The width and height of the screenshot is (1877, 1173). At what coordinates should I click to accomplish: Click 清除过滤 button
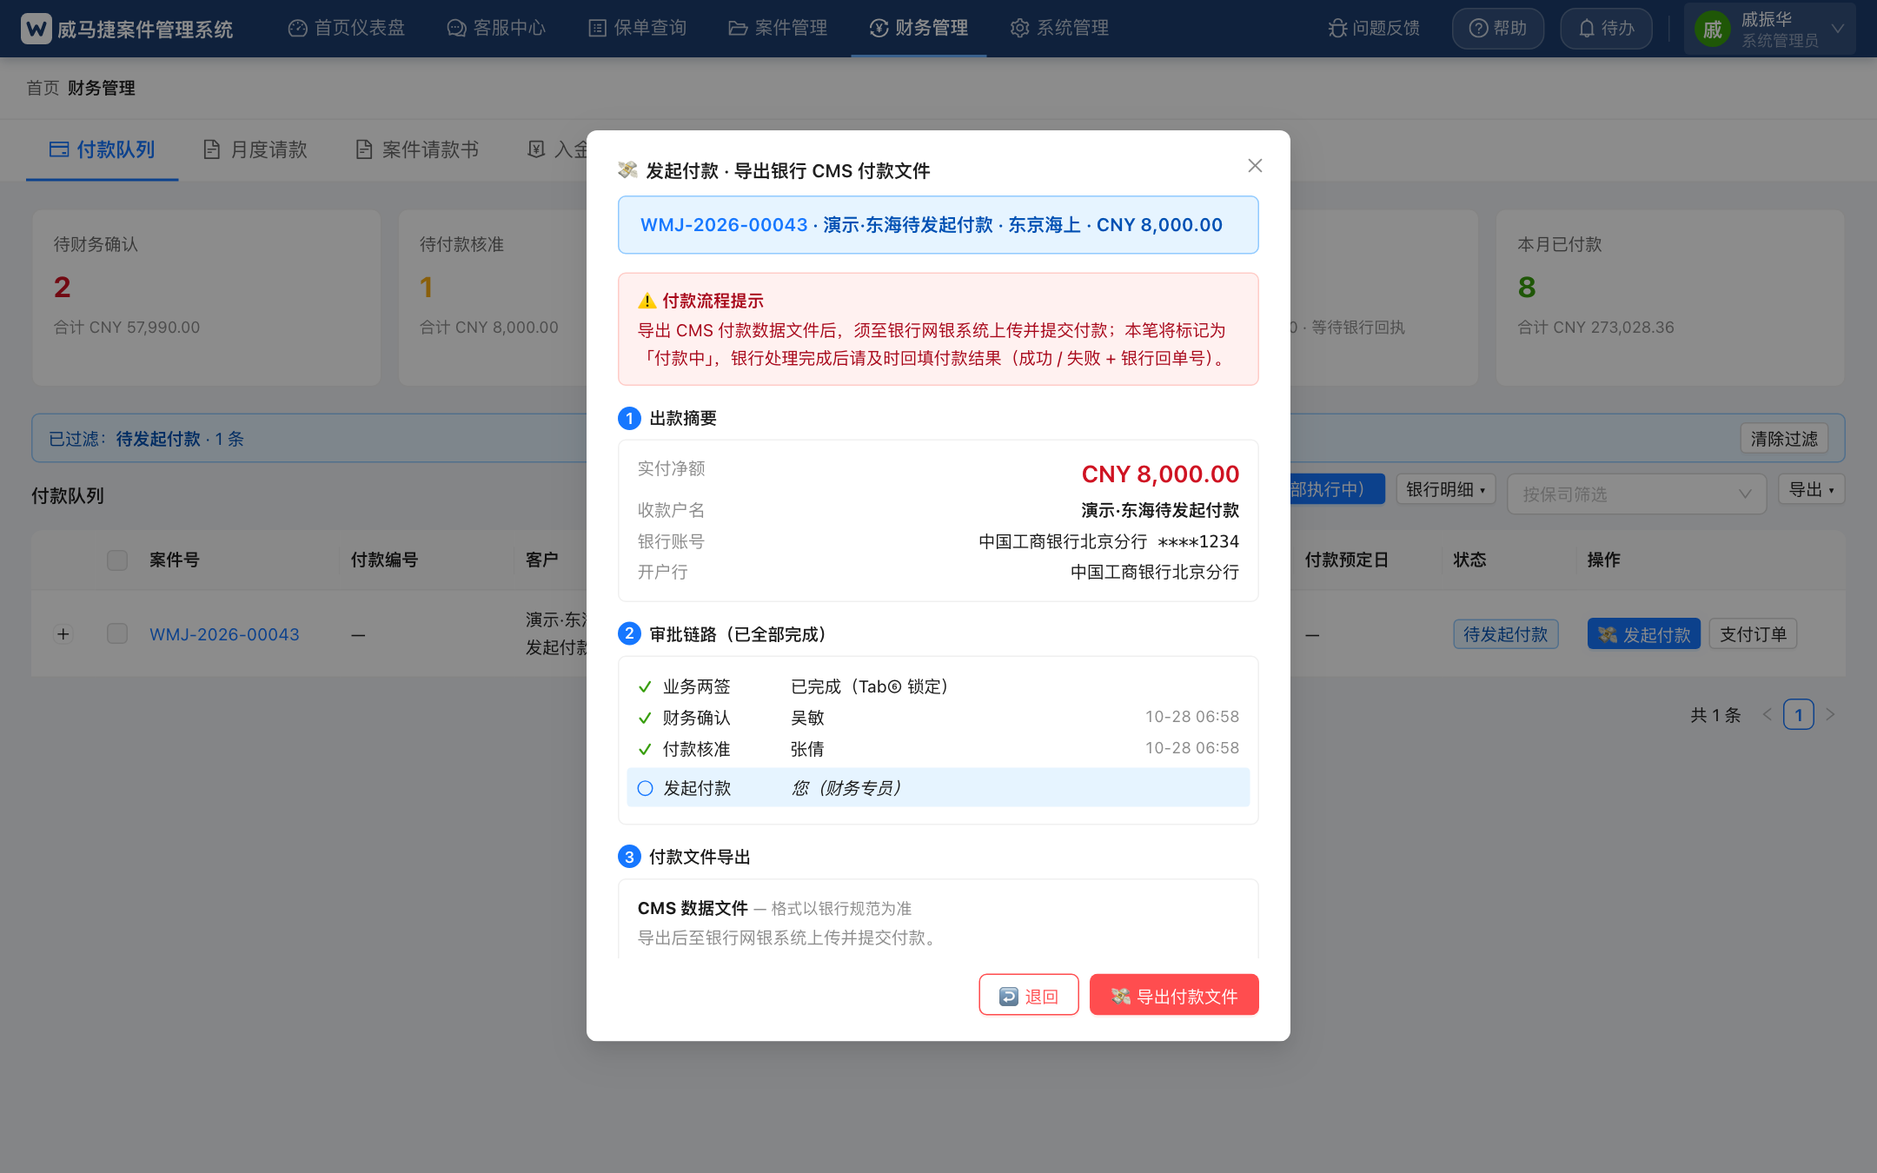[x=1784, y=438]
